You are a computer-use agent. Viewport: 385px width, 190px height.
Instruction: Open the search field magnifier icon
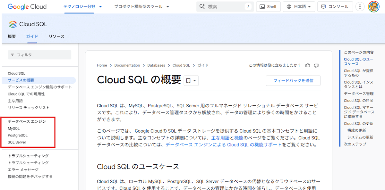pyautogui.click(x=202, y=6)
